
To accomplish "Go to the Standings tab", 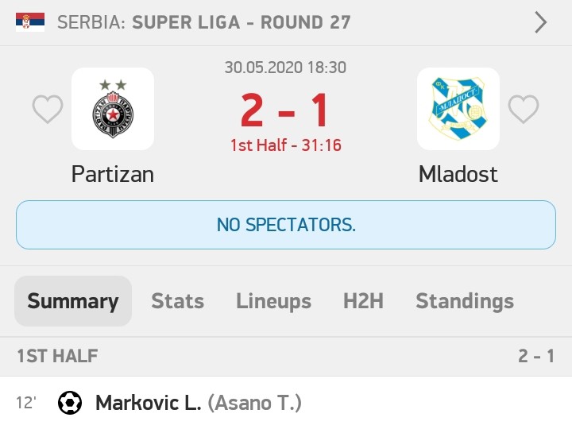I will (x=465, y=301).
